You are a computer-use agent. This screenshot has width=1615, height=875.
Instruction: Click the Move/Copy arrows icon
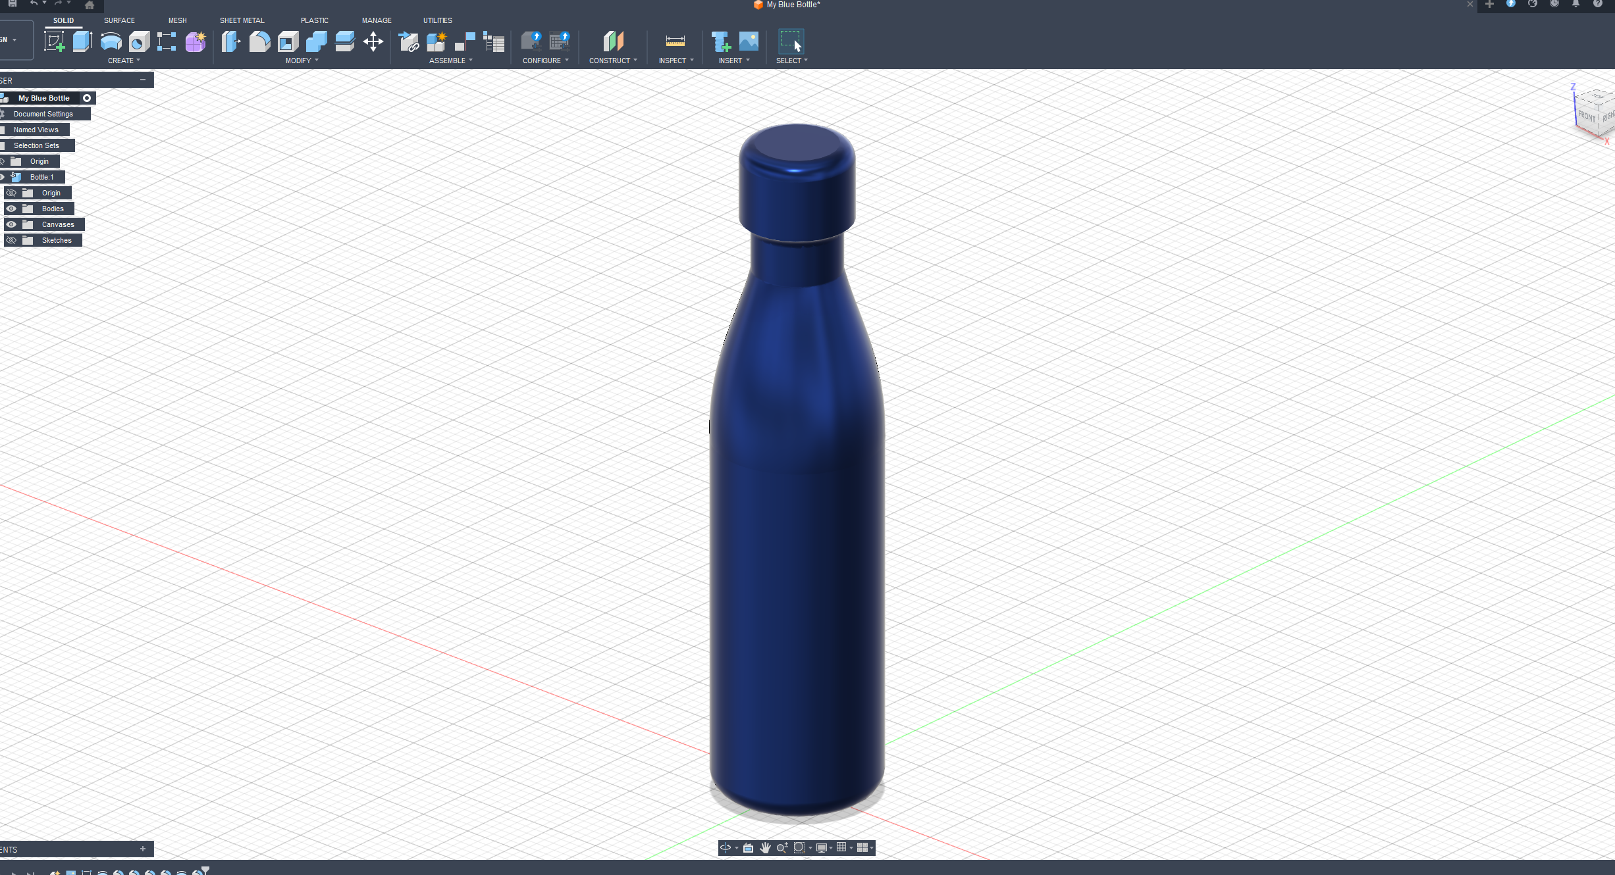(x=373, y=41)
